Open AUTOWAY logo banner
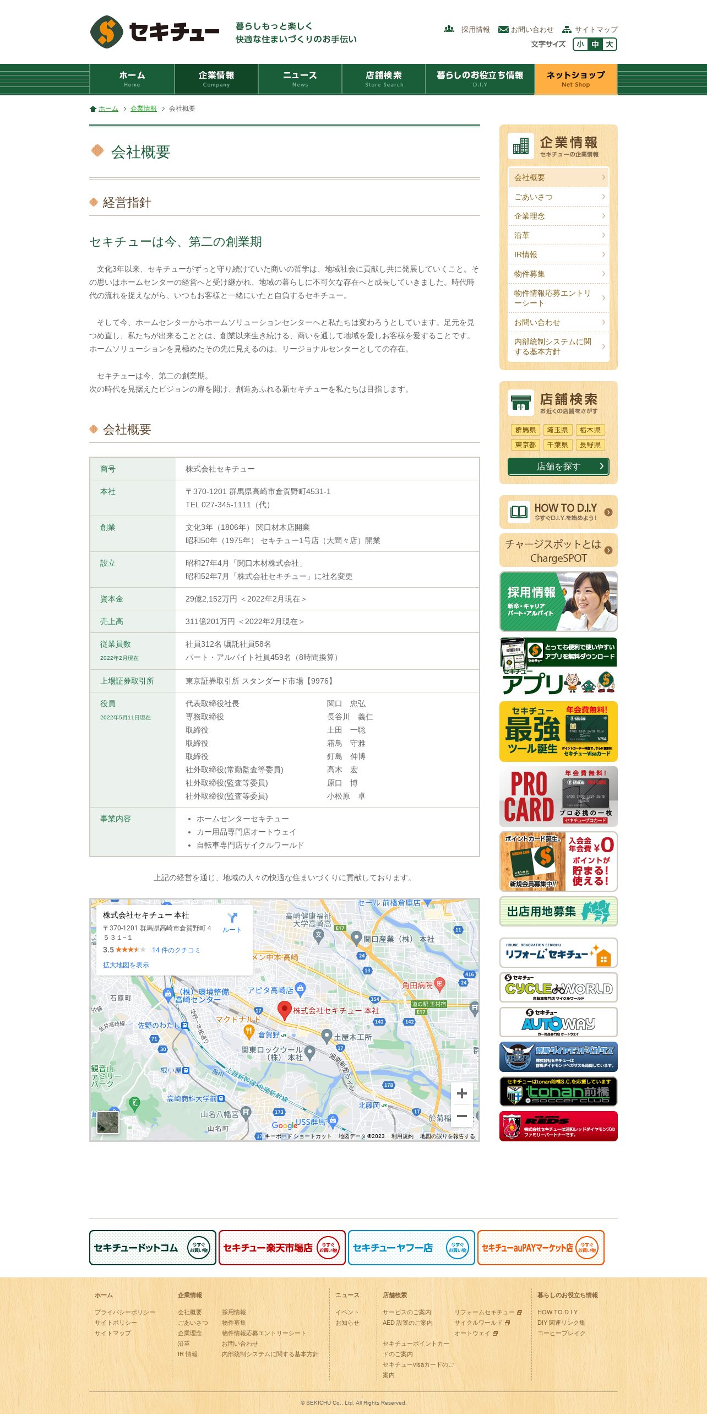This screenshot has height=1414, width=707. coord(558,1022)
